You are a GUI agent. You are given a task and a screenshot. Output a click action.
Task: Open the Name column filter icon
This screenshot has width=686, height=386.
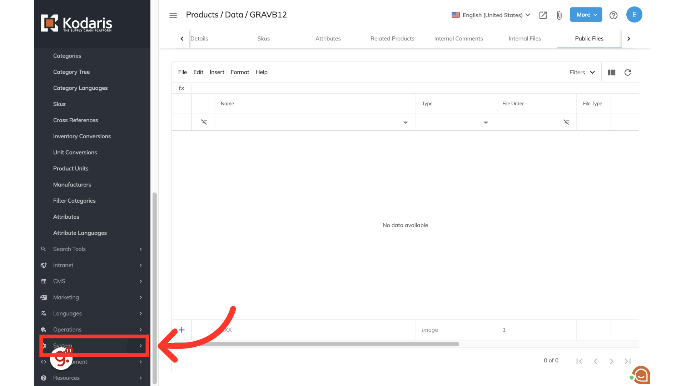pos(405,122)
